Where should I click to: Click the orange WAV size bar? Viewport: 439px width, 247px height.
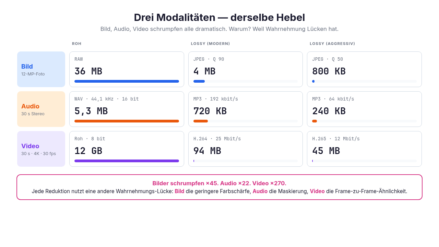127,121
